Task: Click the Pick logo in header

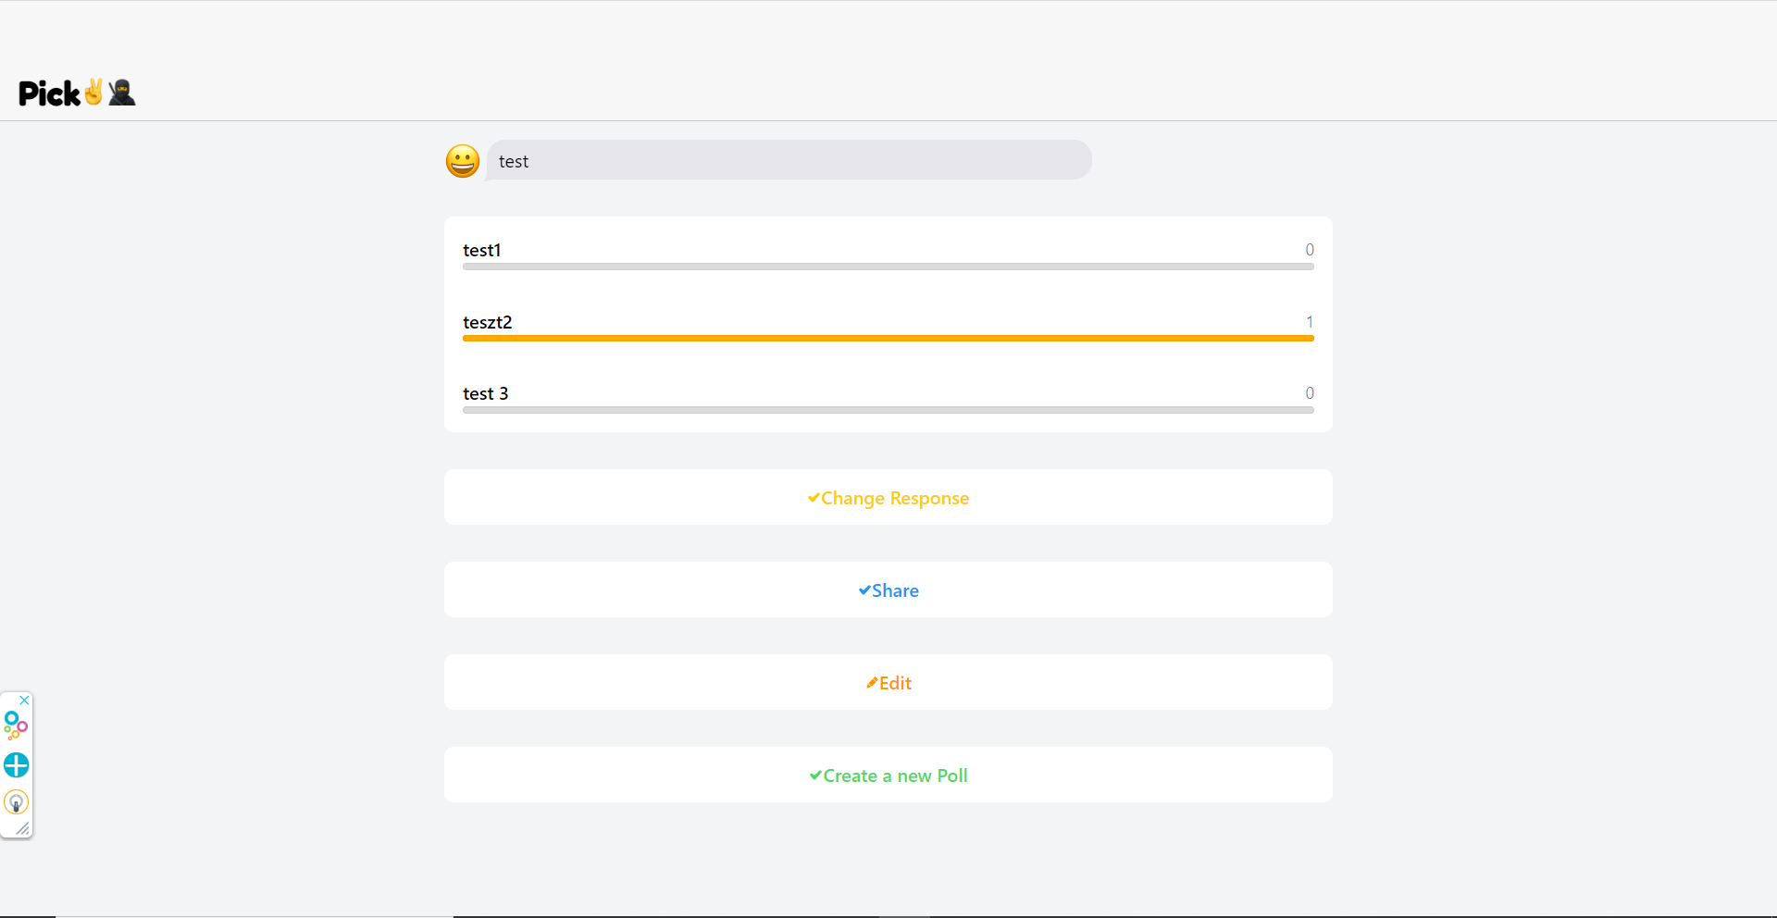Action: point(77,93)
